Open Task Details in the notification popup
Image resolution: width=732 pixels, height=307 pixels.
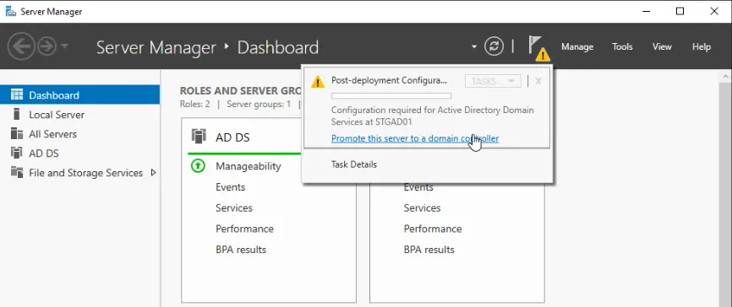[x=354, y=164]
